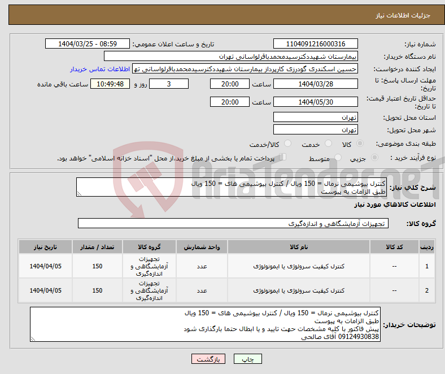Click the remaining days field showing 3
Screen dimensions: 445x374
pyautogui.click(x=169, y=84)
